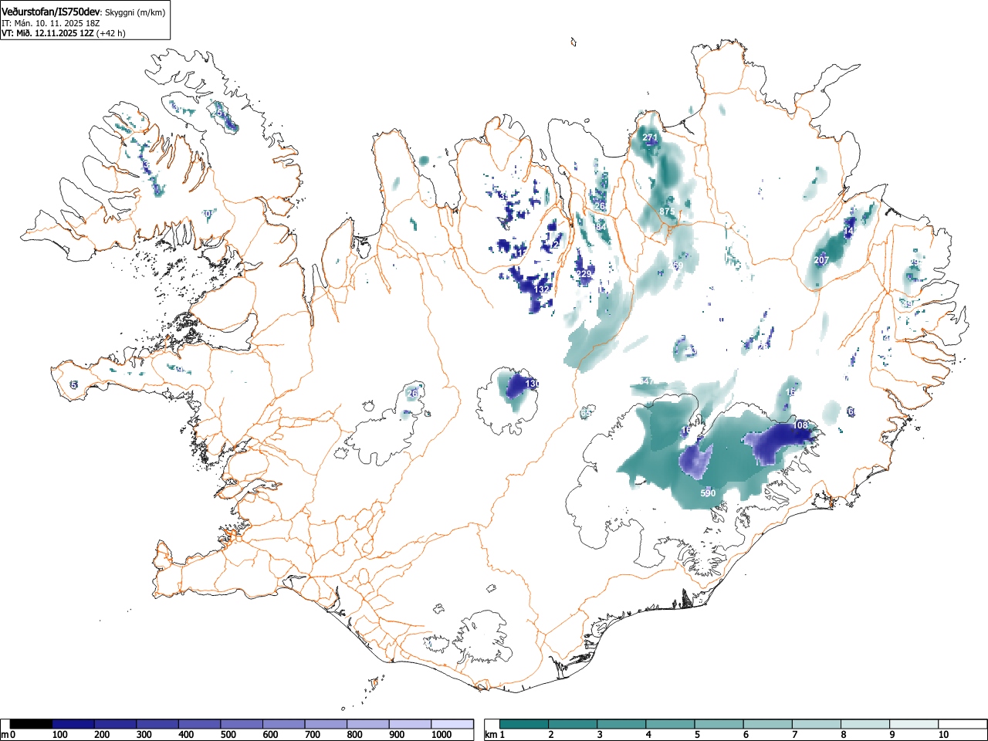
Task: Pick the 4–5 km legend swatch
Action: [671, 724]
